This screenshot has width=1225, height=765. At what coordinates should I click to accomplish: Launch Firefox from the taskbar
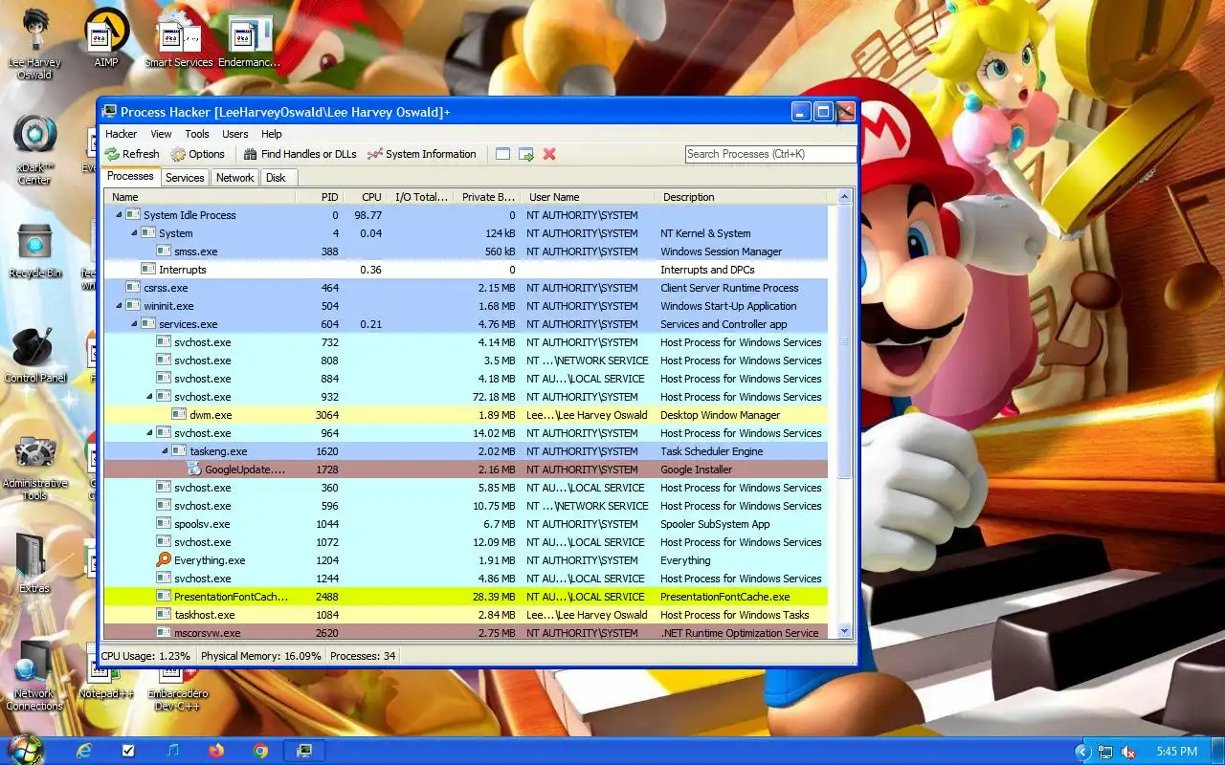[x=215, y=751]
